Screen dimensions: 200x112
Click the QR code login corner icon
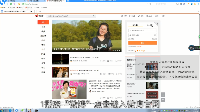point(156,24)
